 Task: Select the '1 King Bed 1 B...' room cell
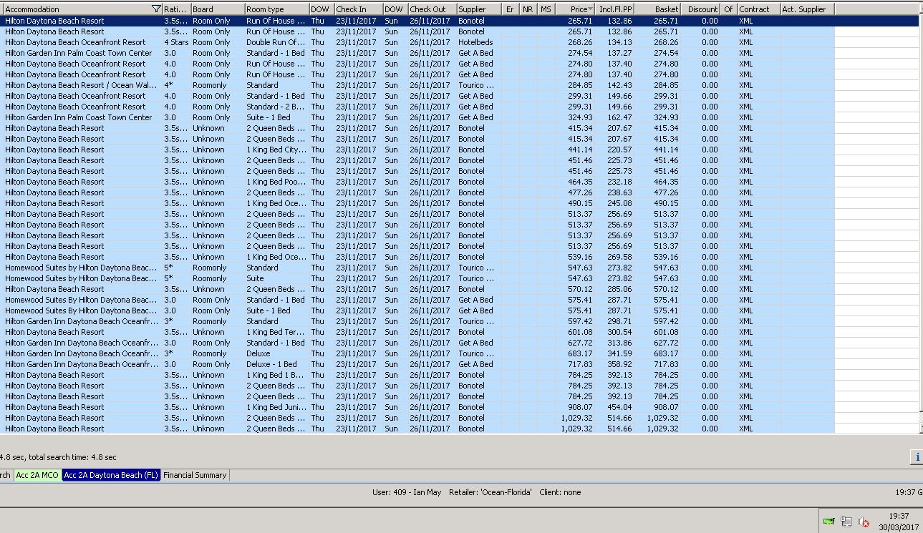(x=276, y=375)
